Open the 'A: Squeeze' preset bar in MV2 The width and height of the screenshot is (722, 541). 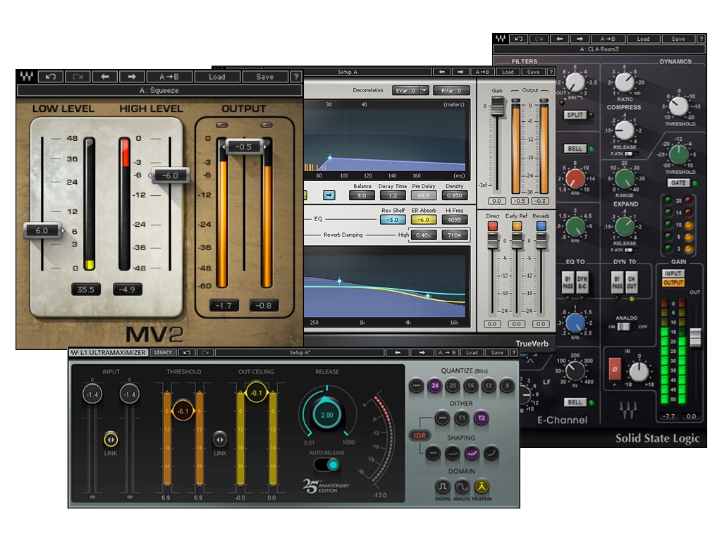(x=159, y=90)
